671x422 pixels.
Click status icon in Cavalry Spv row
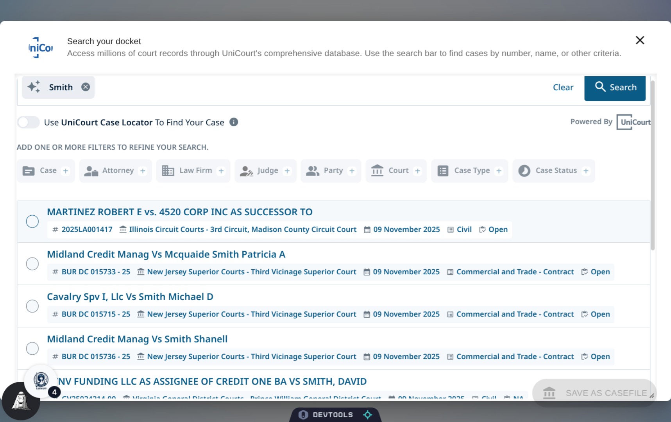coord(584,314)
